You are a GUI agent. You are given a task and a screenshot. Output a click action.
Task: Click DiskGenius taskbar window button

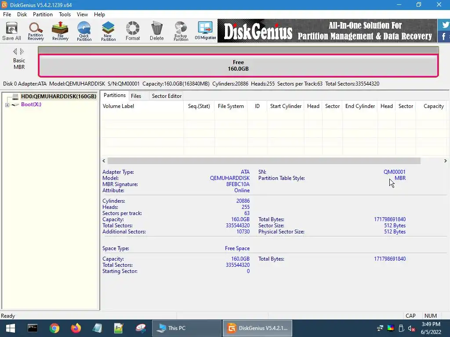(x=258, y=328)
